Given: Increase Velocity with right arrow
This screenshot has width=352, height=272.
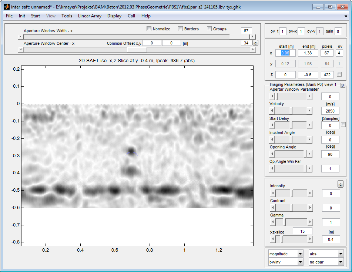Looking at the screenshot, I should tap(309, 111).
